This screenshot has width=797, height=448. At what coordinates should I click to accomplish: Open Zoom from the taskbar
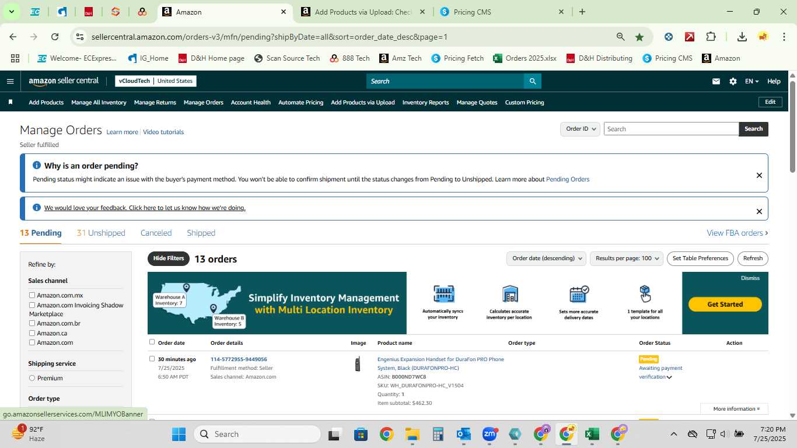[x=490, y=434]
